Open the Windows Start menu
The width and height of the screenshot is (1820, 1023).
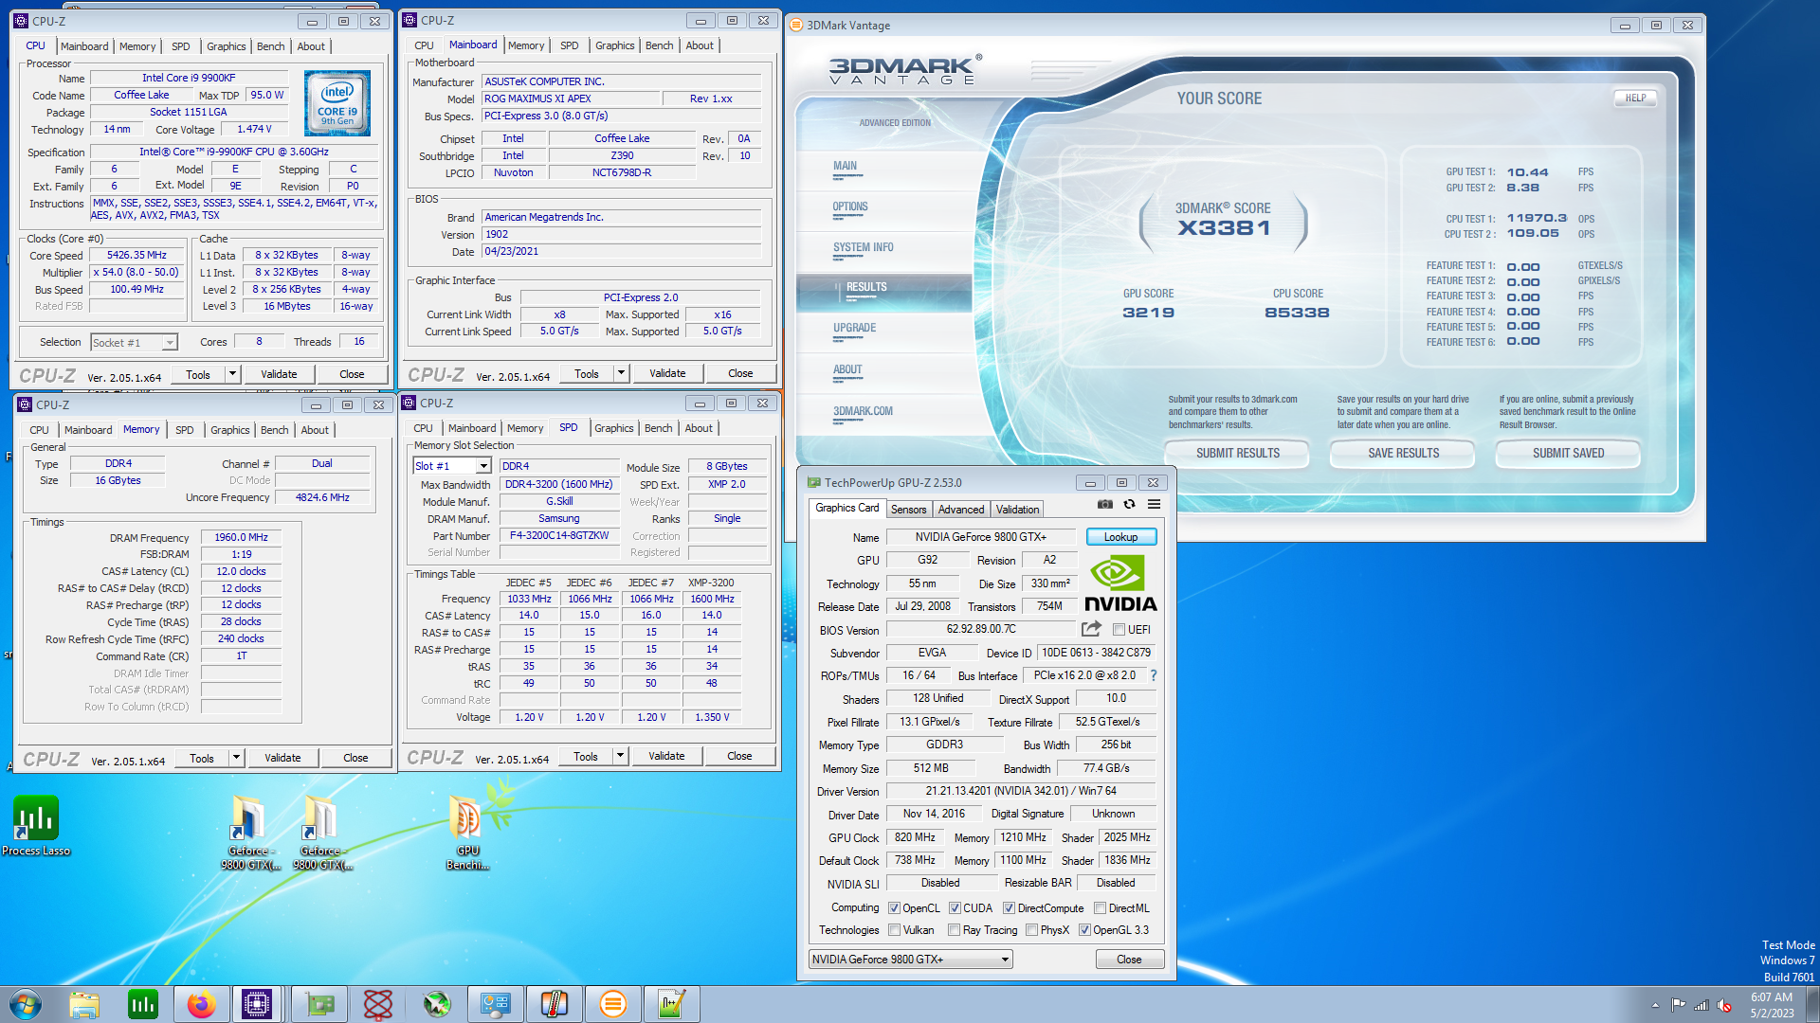26,1004
